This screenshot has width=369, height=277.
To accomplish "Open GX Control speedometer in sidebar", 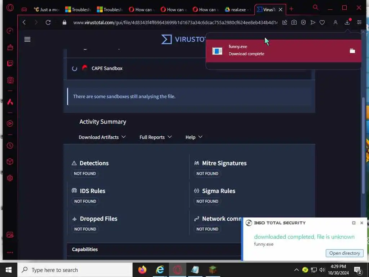I will pyautogui.click(x=10, y=31).
